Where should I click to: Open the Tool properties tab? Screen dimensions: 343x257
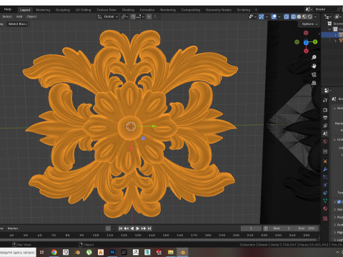pyautogui.click(x=325, y=100)
